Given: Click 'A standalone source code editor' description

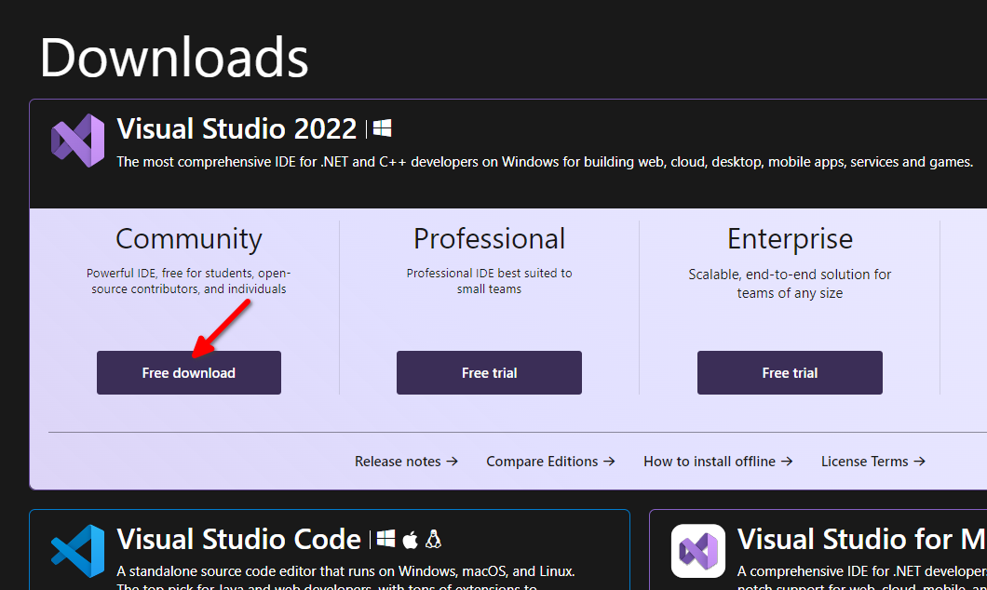Looking at the screenshot, I should [345, 579].
